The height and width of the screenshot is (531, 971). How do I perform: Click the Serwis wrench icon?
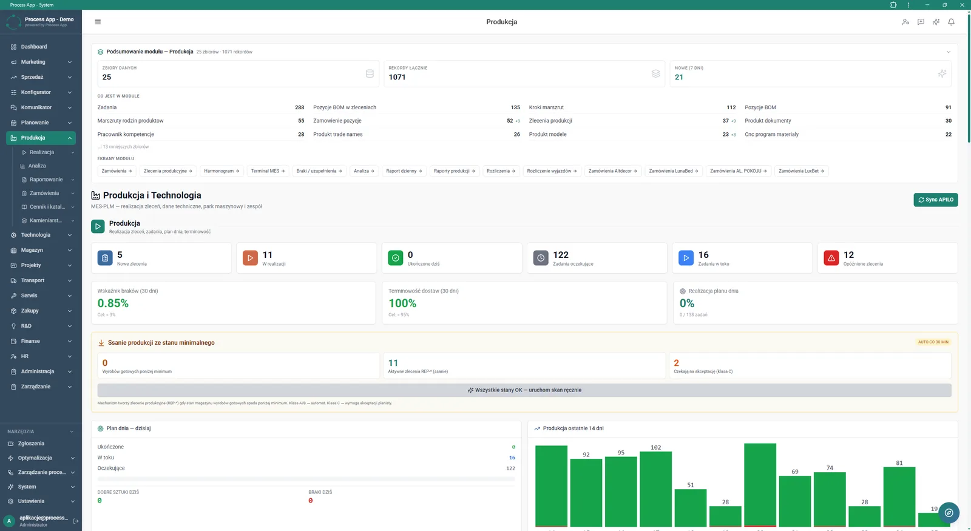tap(13, 296)
